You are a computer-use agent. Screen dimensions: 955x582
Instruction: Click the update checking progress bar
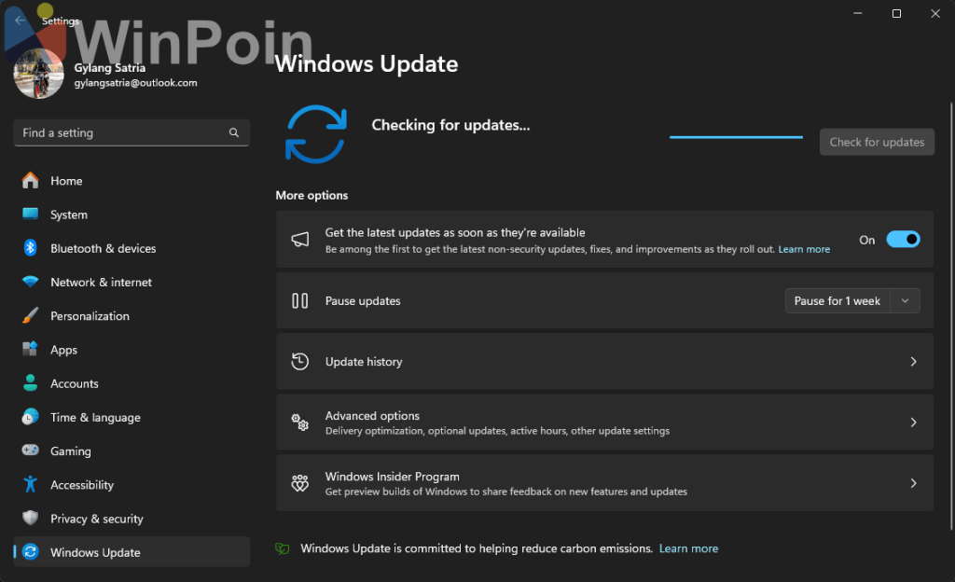coord(735,136)
